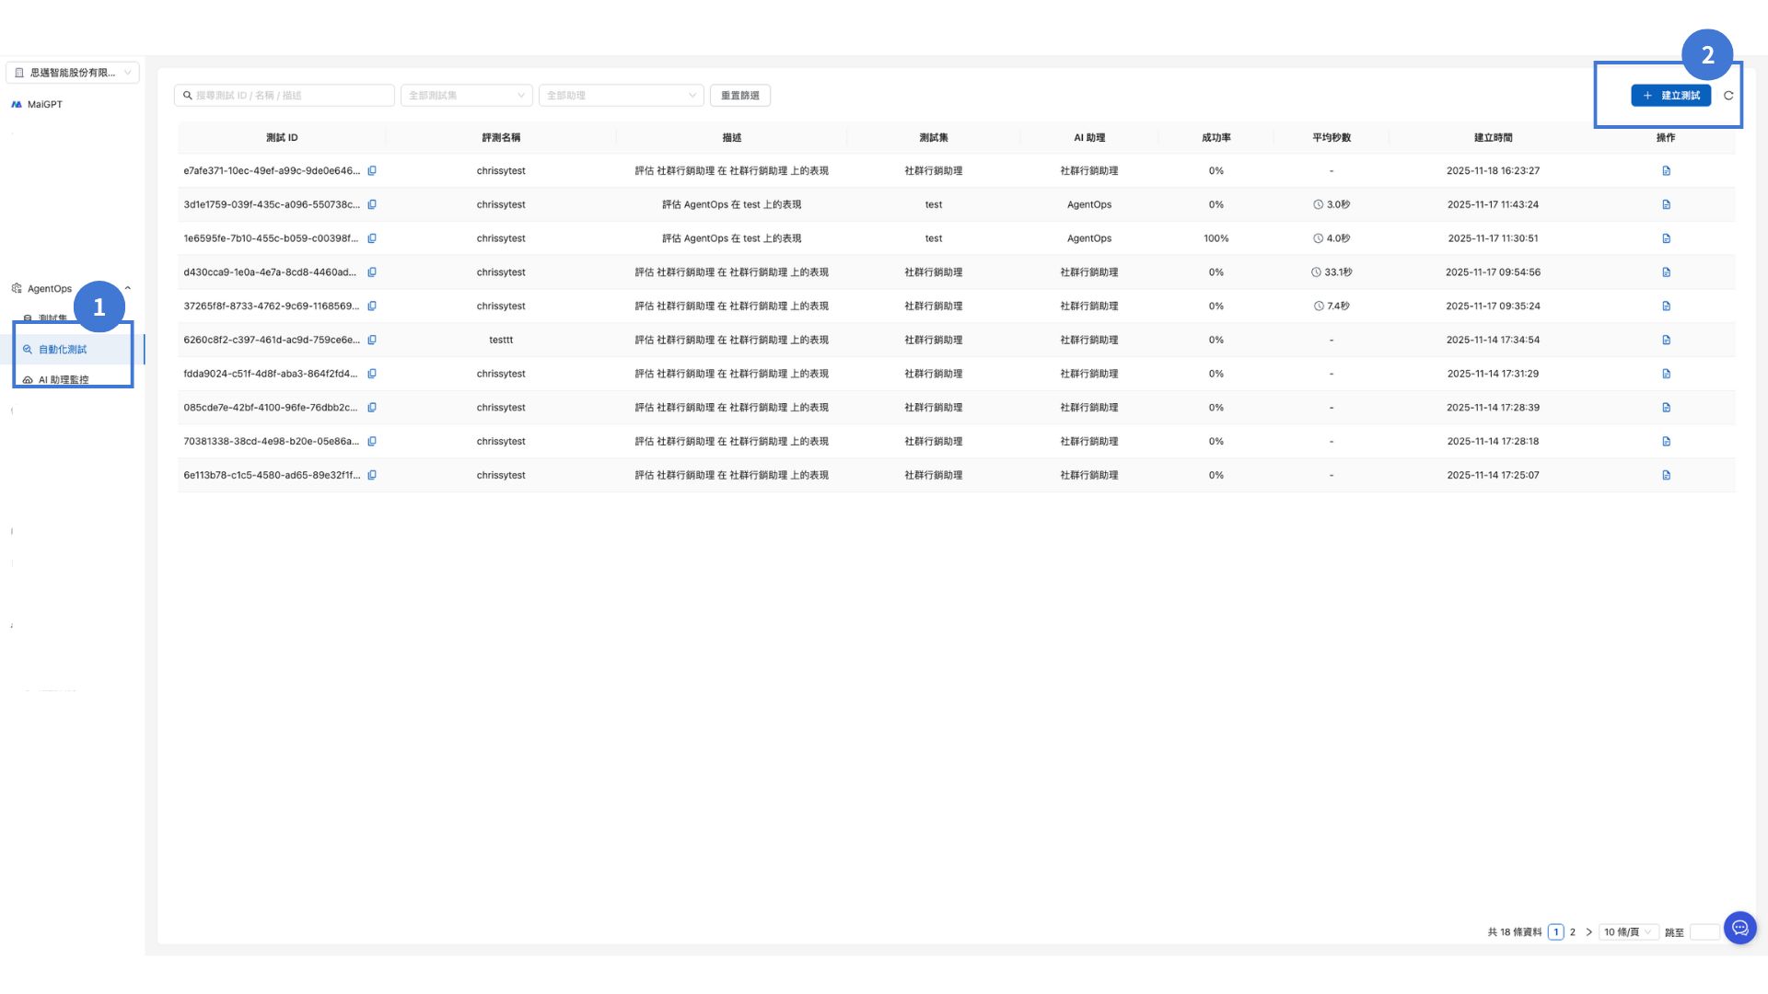The image size is (1768, 994).
Task: Open AI 助理監控 in the sidebar
Action: (64, 379)
